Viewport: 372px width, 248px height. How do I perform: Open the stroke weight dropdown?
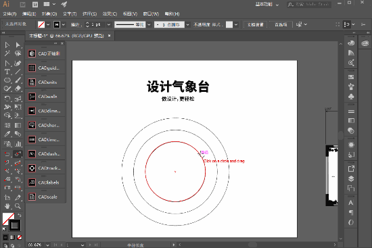pyautogui.click(x=109, y=24)
